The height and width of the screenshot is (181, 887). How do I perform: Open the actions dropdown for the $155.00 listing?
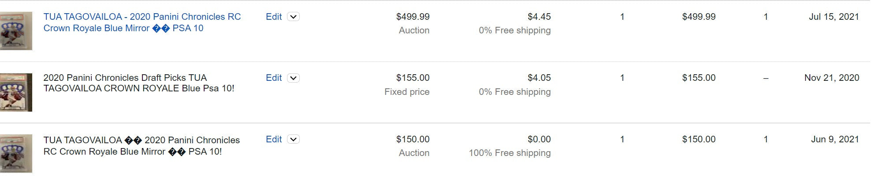pos(293,78)
